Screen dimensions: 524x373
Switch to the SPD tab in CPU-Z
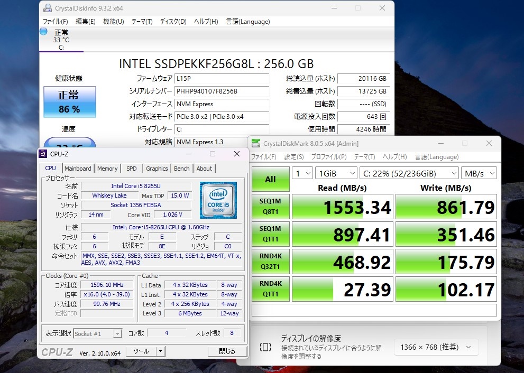coord(131,169)
